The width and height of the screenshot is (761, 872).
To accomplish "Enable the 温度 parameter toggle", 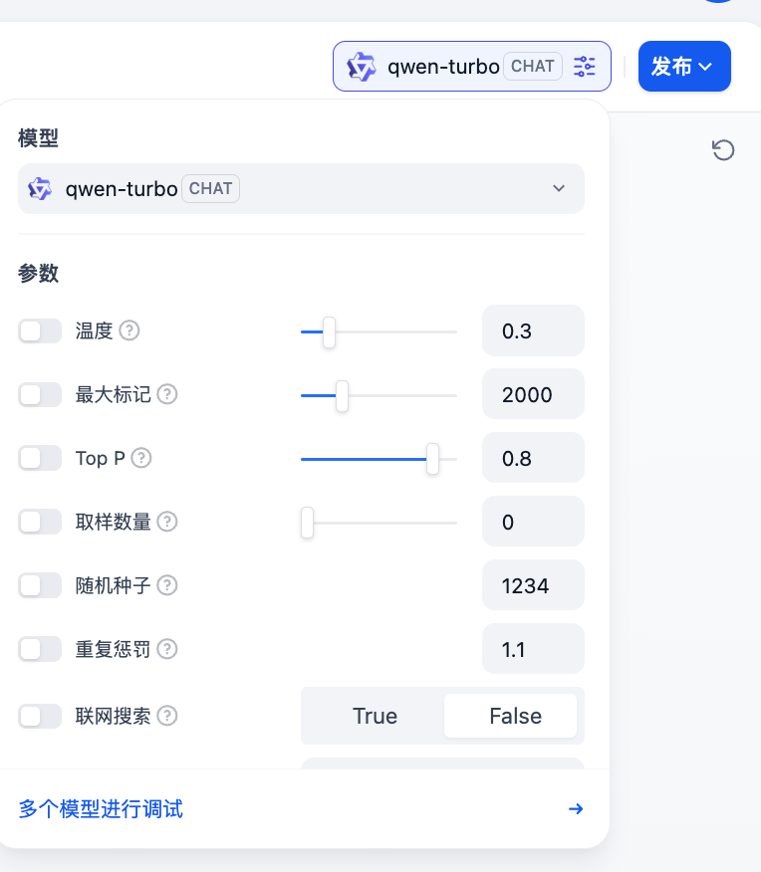I will pos(40,330).
